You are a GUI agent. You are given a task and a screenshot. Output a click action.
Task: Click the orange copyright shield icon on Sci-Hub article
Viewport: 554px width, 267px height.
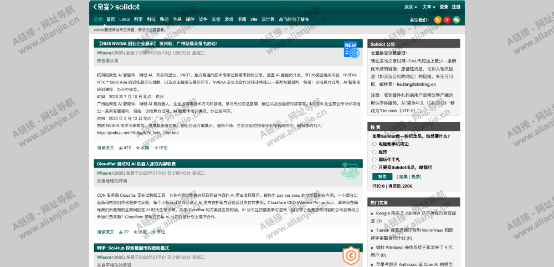pos(351,256)
